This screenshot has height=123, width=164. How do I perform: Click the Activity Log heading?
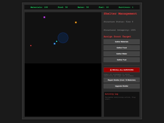pos(111,94)
